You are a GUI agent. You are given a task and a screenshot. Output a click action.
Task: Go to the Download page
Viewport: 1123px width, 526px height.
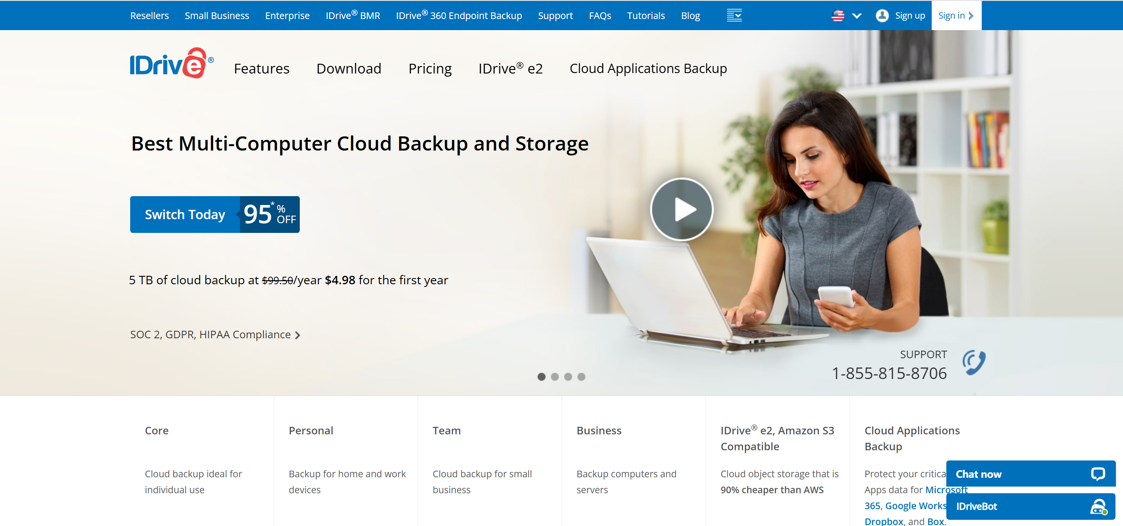[349, 69]
